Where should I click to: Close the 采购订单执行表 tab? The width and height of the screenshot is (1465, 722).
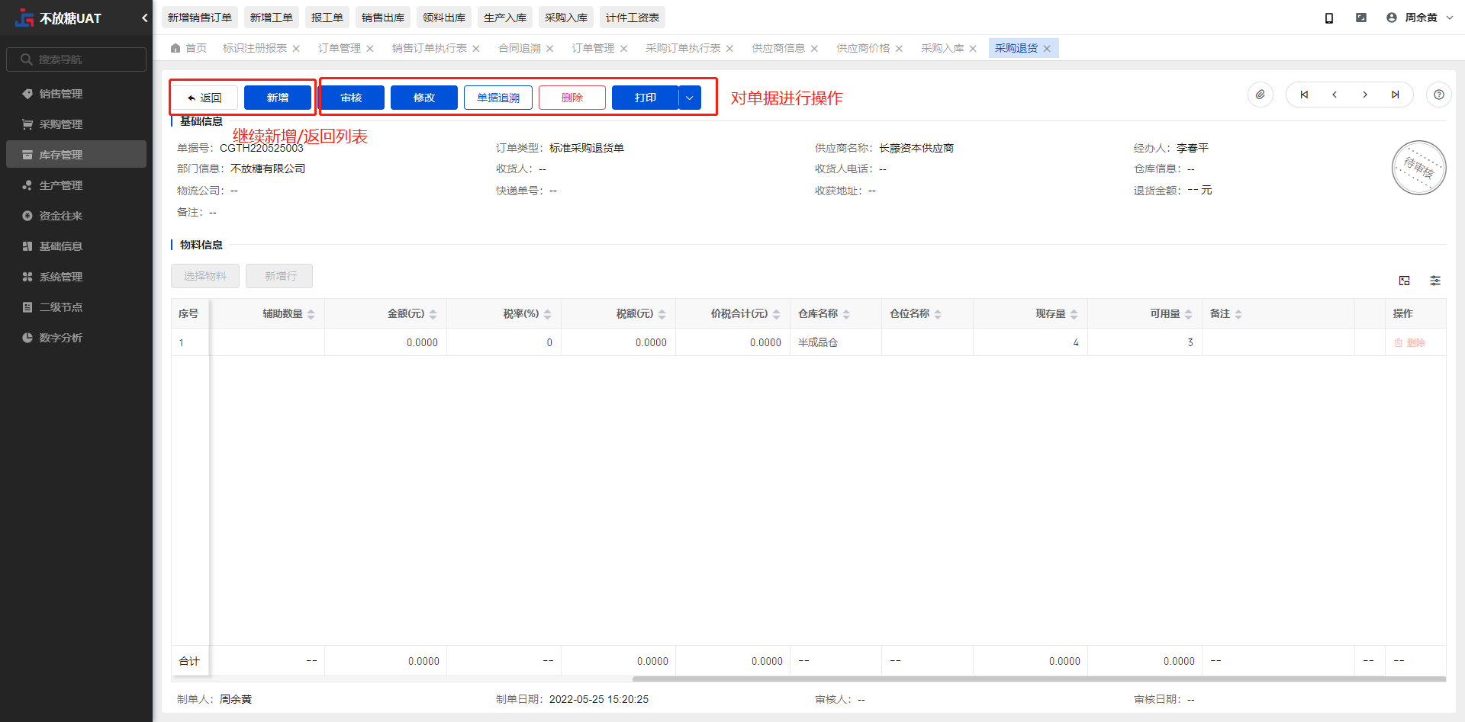click(x=729, y=49)
